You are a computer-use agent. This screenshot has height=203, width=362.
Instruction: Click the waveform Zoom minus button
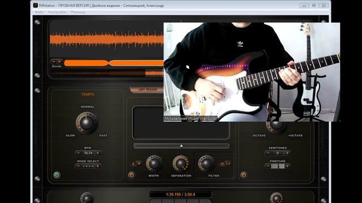54,61
